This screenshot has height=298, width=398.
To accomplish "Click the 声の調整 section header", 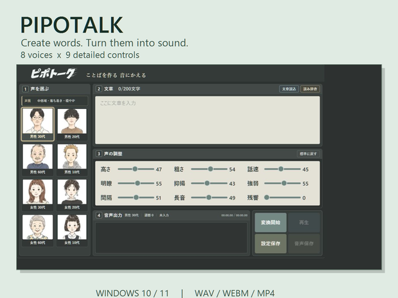I will pyautogui.click(x=113, y=154).
